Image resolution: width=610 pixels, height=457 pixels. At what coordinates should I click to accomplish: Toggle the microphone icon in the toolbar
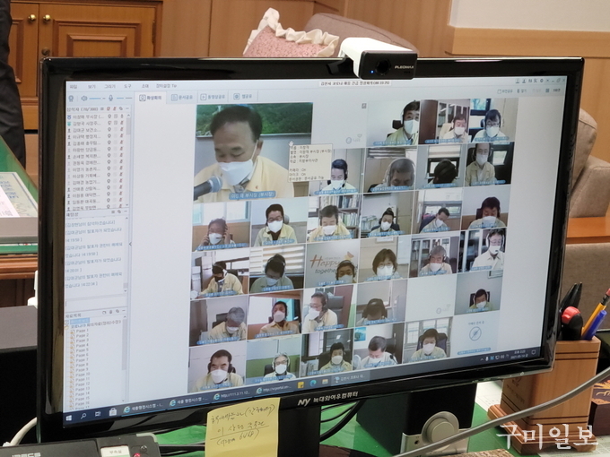[x=111, y=99]
